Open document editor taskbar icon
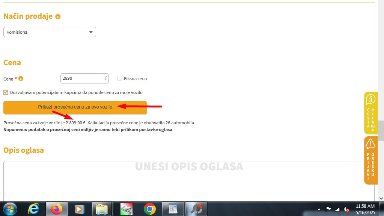The width and height of the screenshot is (384, 216). pyautogui.click(x=173, y=209)
